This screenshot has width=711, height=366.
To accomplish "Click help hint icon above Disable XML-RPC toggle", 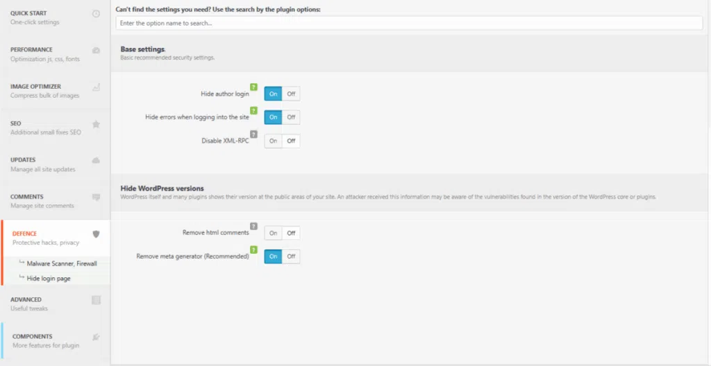I will click(253, 134).
